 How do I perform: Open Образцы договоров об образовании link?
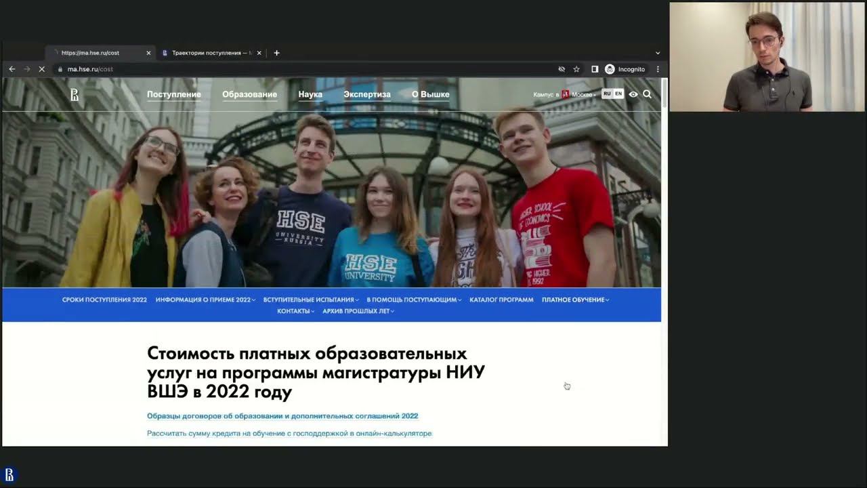pos(282,416)
